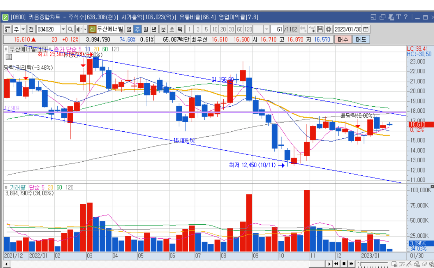The width and height of the screenshot is (434, 268).
Task: Toggle the left sidebar panel icon
Action: click(x=7, y=29)
